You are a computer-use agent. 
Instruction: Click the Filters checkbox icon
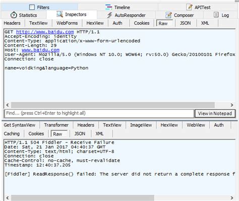point(32,7)
